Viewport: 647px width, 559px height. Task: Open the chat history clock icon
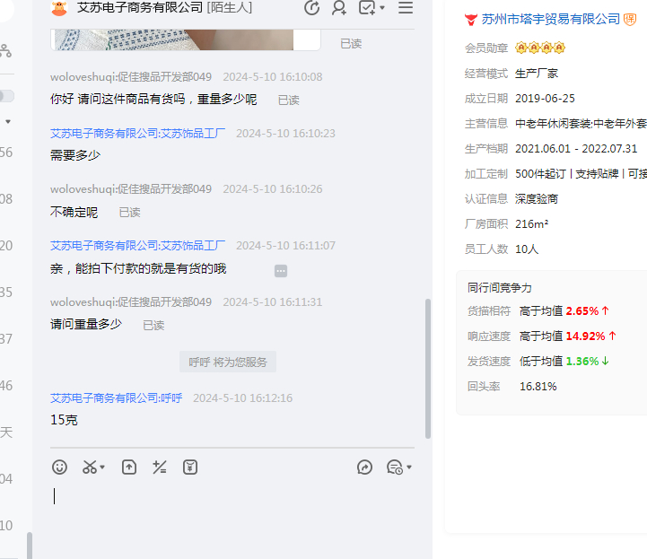(395, 467)
